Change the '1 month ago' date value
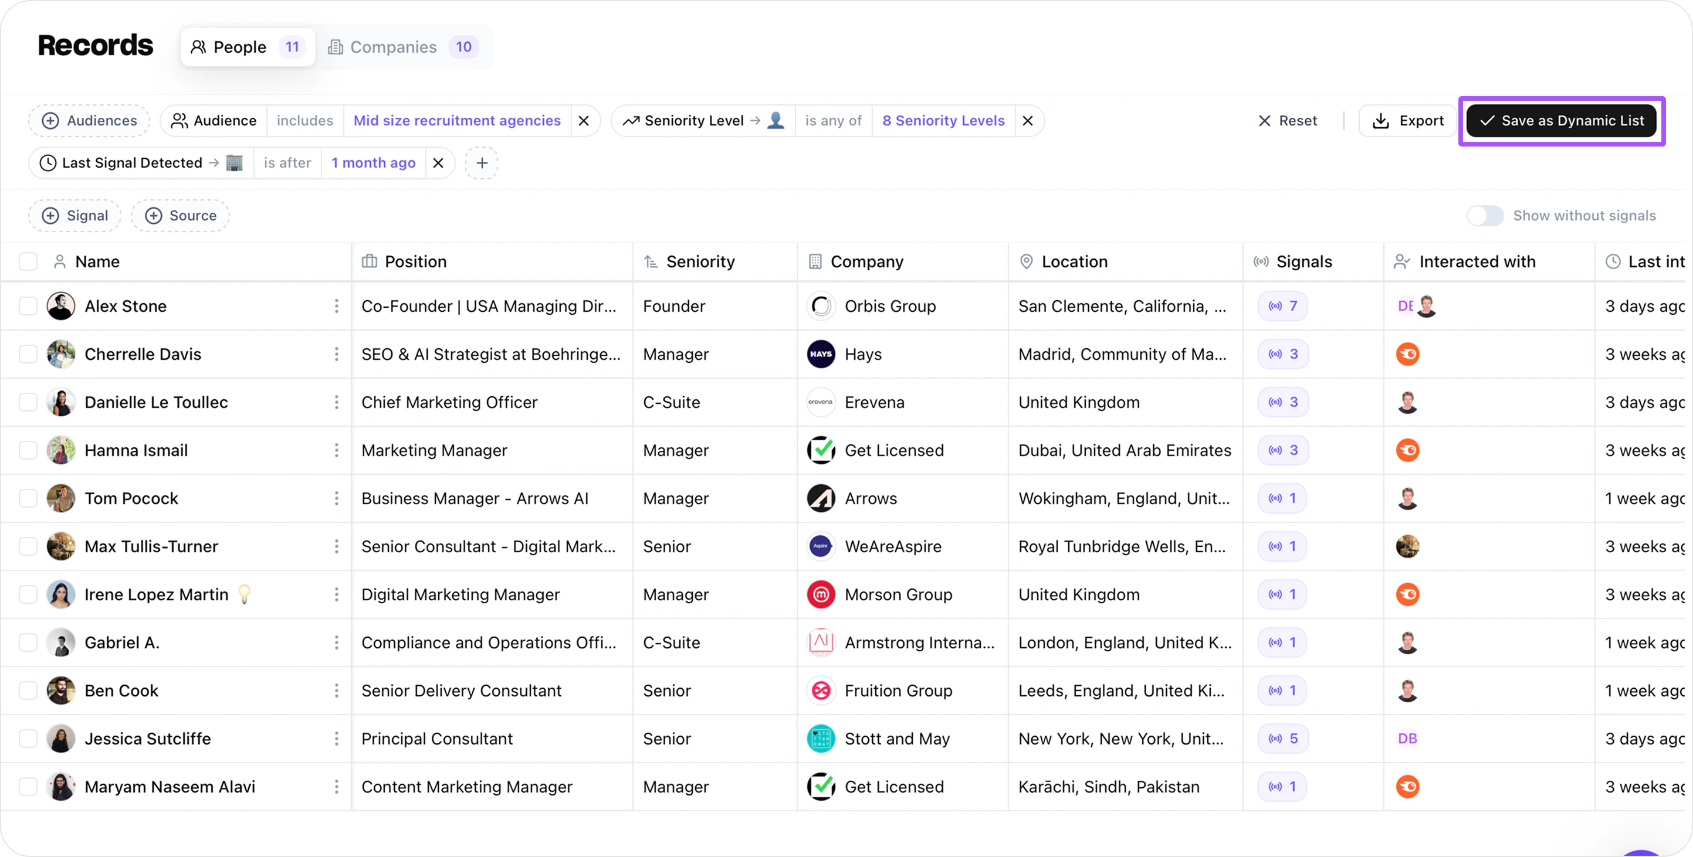Image resolution: width=1693 pixels, height=857 pixels. (373, 163)
